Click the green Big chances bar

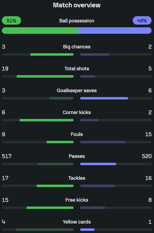click(x=52, y=55)
